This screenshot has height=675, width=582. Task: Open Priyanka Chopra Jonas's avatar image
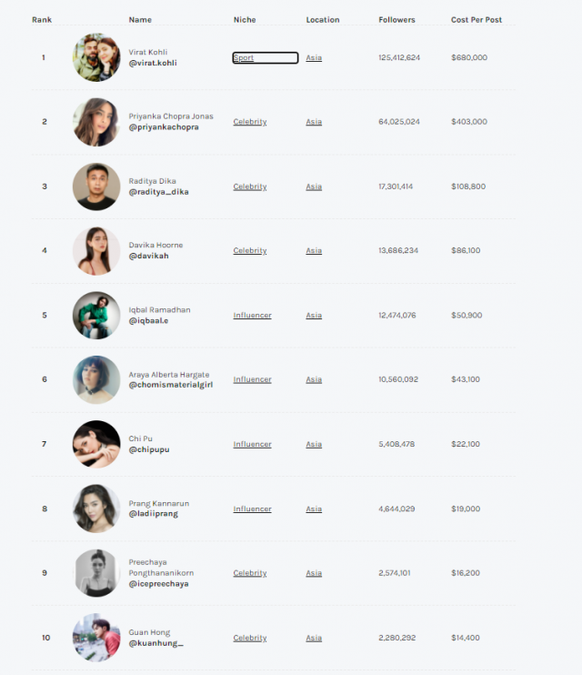click(x=96, y=122)
